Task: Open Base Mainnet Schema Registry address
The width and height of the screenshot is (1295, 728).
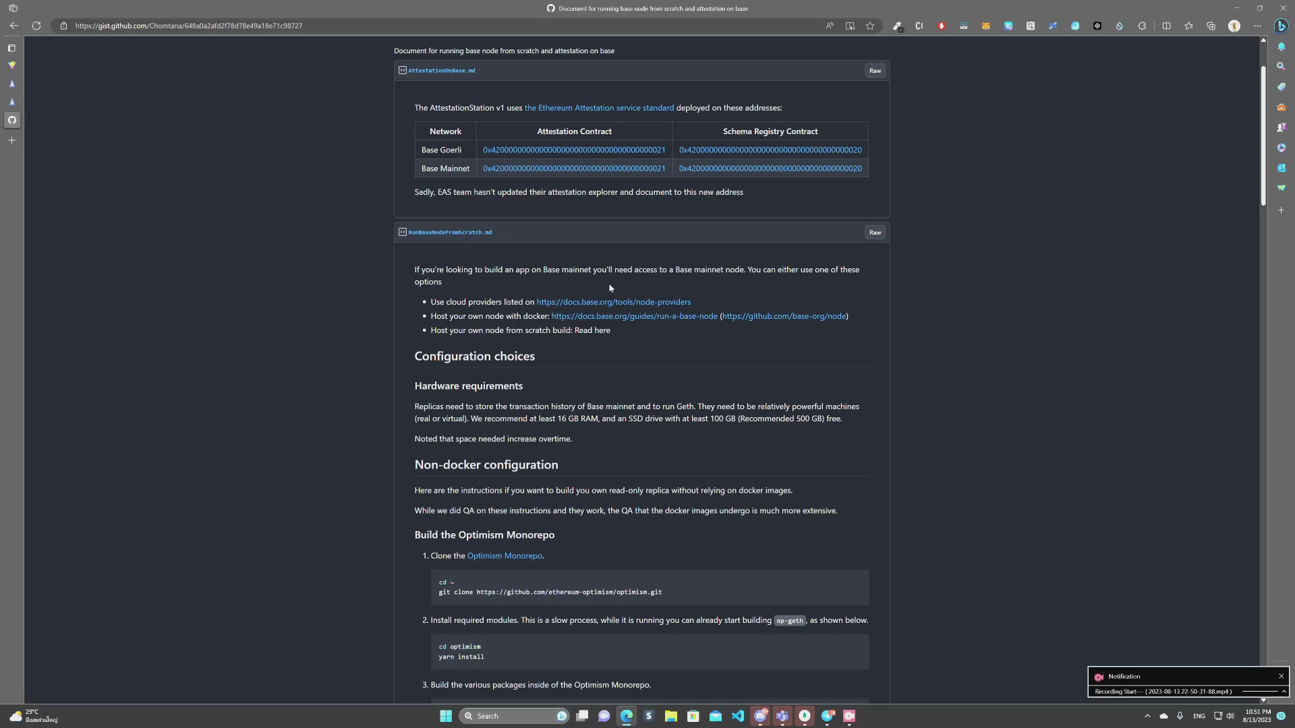Action: point(770,169)
